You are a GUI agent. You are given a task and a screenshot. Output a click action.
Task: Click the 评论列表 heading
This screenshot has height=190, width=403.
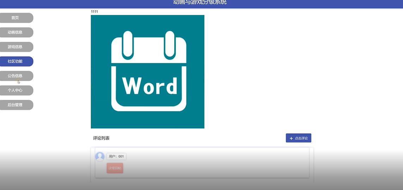(x=101, y=138)
